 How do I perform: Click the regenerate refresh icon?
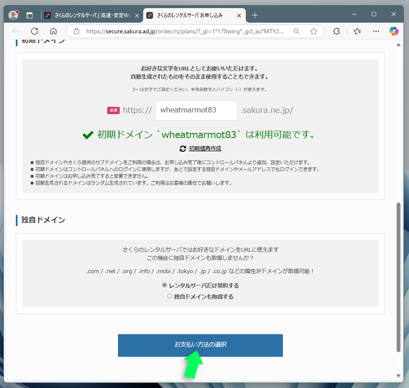click(182, 149)
